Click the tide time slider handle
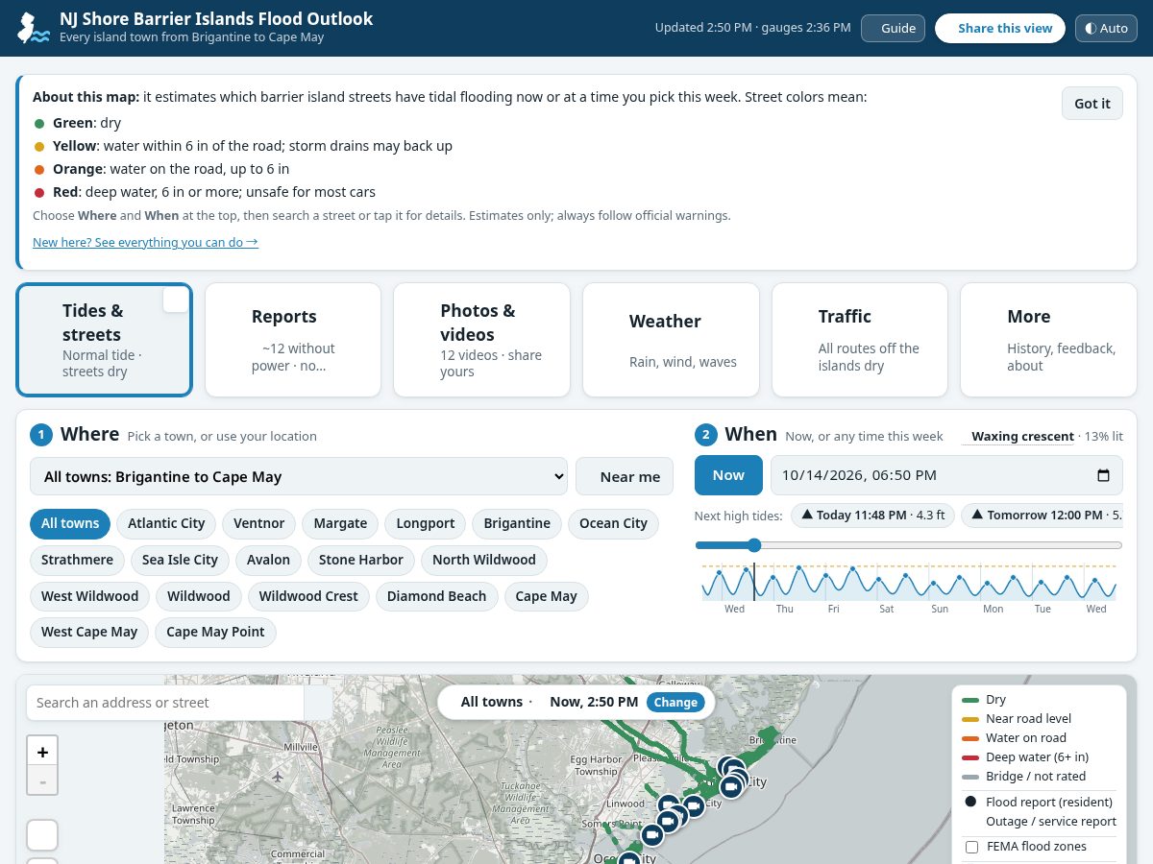 754,545
